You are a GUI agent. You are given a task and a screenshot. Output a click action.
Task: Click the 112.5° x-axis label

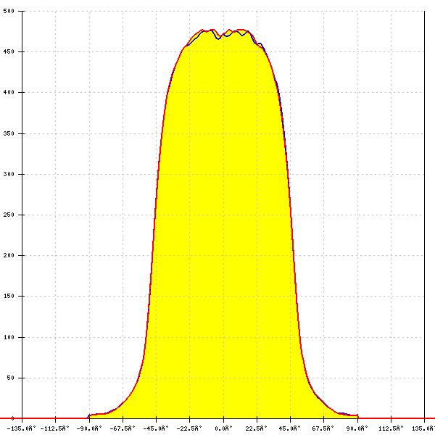coord(391,428)
